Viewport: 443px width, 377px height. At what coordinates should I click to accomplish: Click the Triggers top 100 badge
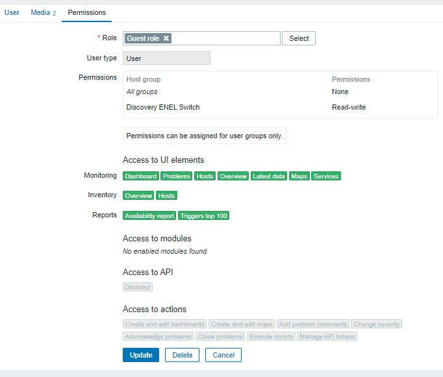pos(204,215)
